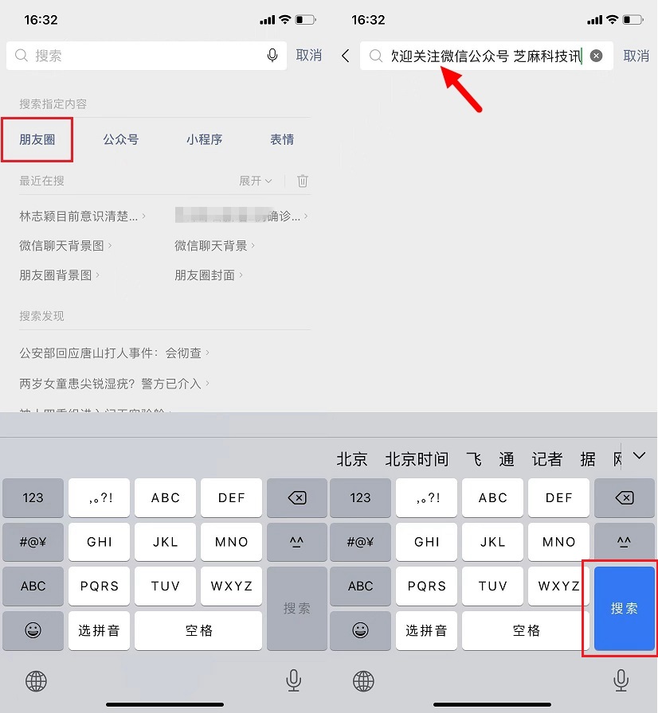Tap 123 key on right keyboard
Image resolution: width=658 pixels, height=713 pixels.
[360, 497]
